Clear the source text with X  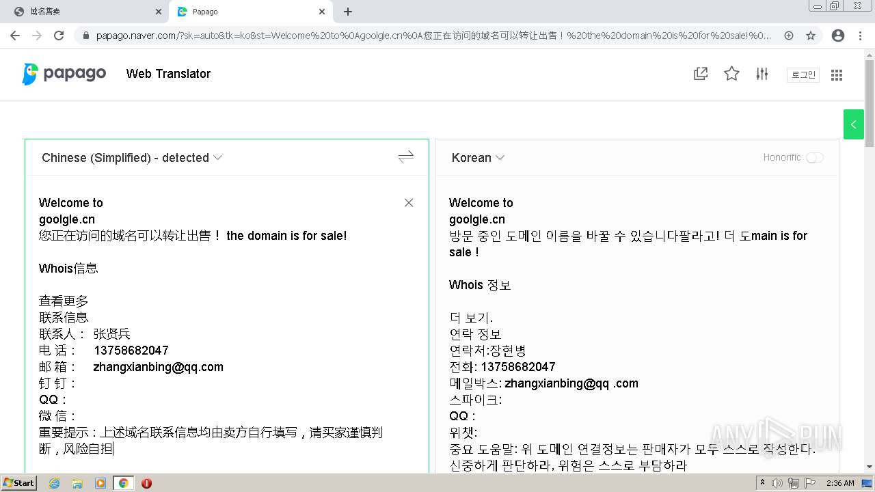click(409, 203)
